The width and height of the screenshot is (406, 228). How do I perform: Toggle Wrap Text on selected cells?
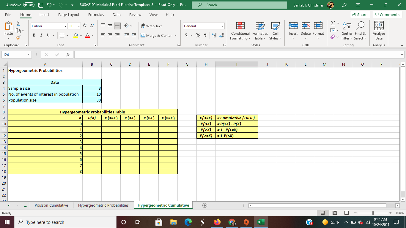[x=152, y=26]
